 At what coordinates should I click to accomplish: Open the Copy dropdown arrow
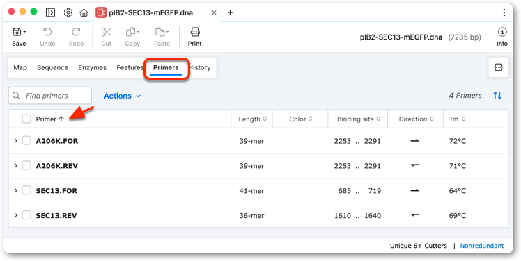click(x=138, y=32)
